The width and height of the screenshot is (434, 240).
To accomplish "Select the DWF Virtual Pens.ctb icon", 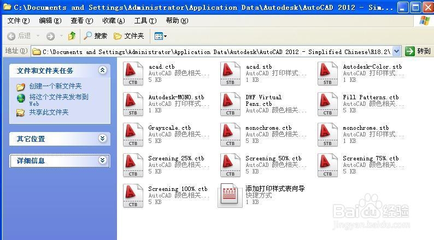I will coord(230,104).
